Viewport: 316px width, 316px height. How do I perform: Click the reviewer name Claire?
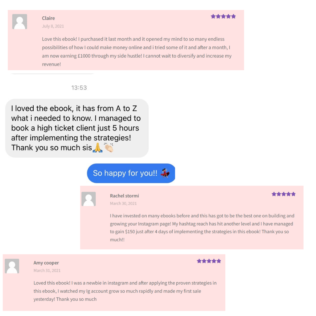[x=48, y=18]
